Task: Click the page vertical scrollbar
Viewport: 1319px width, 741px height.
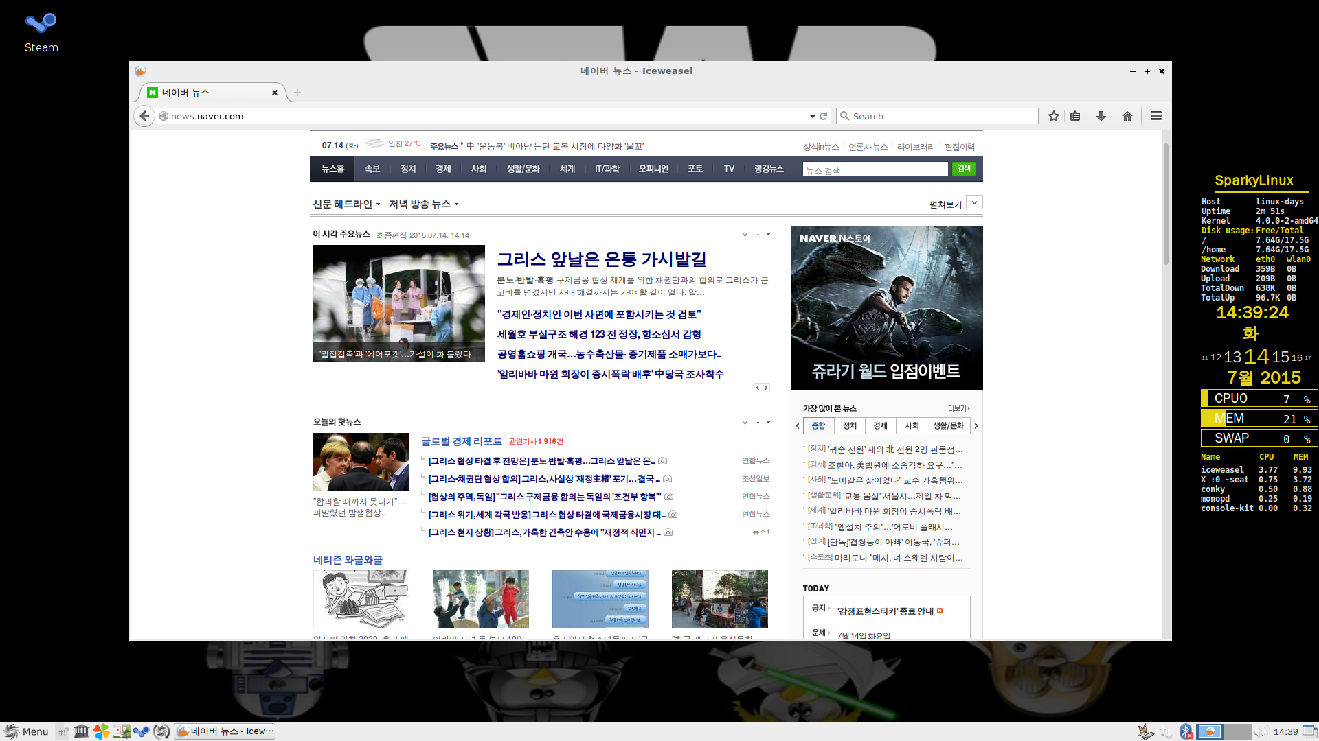Action: point(1166,204)
